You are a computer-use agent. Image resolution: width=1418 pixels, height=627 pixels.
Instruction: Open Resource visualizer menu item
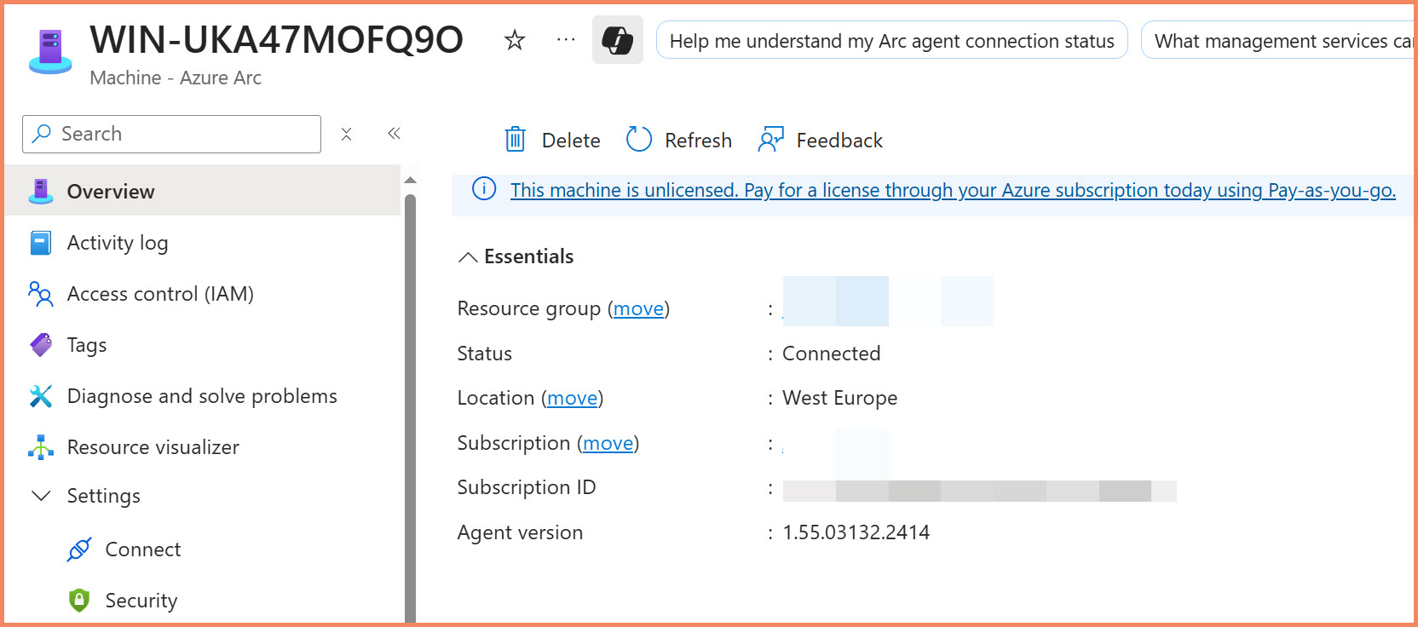click(203, 447)
